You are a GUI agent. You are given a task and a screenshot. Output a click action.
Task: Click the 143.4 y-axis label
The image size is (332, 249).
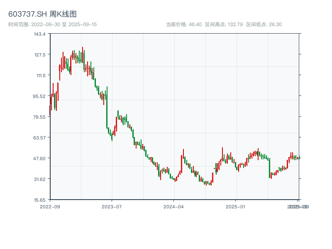(x=40, y=34)
